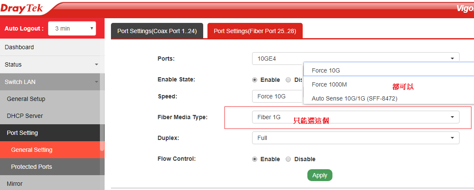Open the Ports 10GE4 dropdown
Image resolution: width=474 pixels, height=190 pixels.
[355, 59]
